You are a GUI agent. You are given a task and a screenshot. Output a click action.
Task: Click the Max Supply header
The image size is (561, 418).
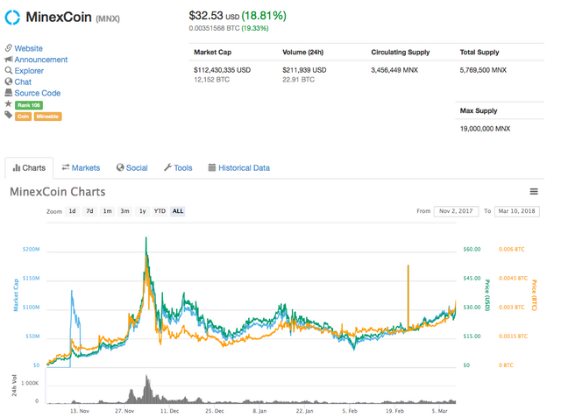pos(479,110)
